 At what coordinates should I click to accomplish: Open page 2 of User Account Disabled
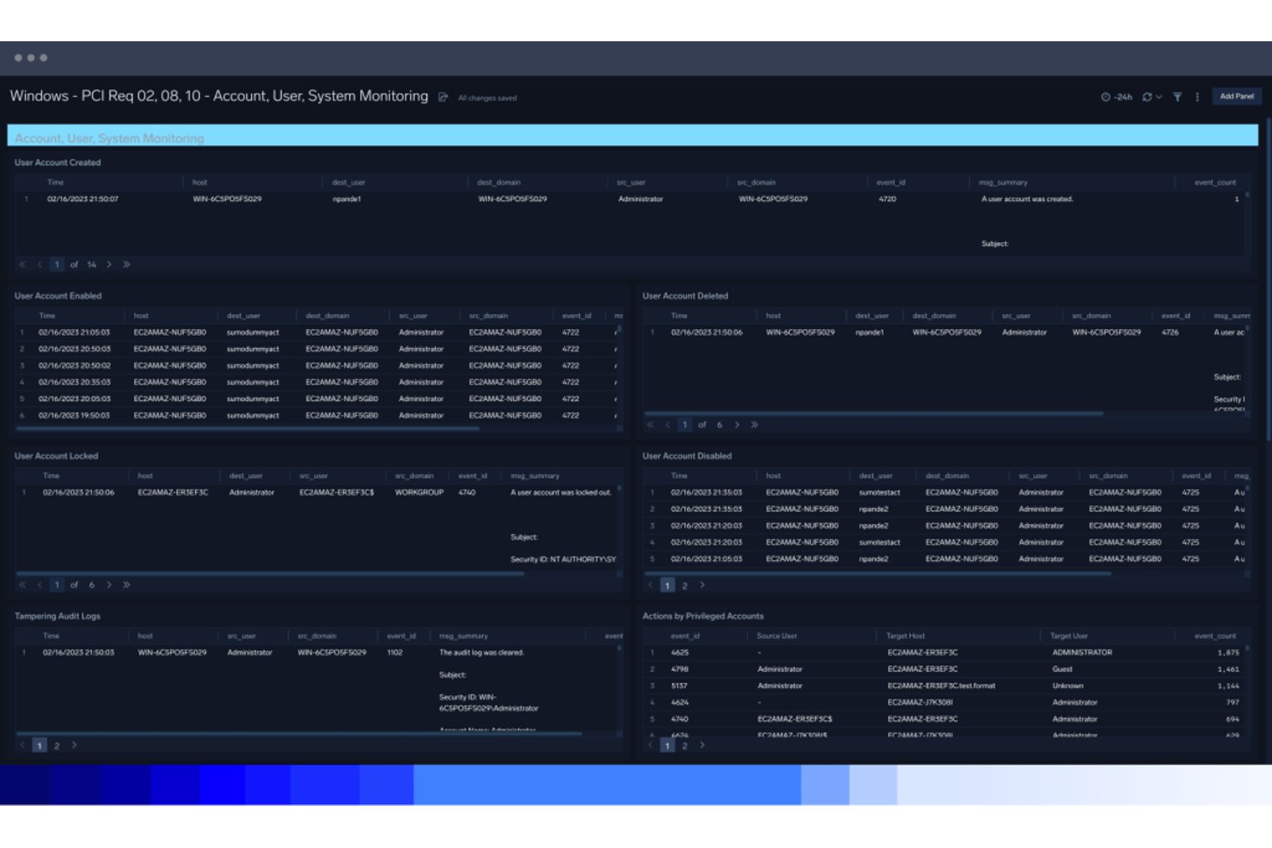click(685, 586)
